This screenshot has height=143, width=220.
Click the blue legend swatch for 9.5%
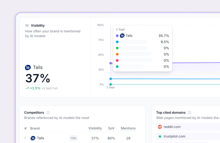pyautogui.click(x=117, y=42)
